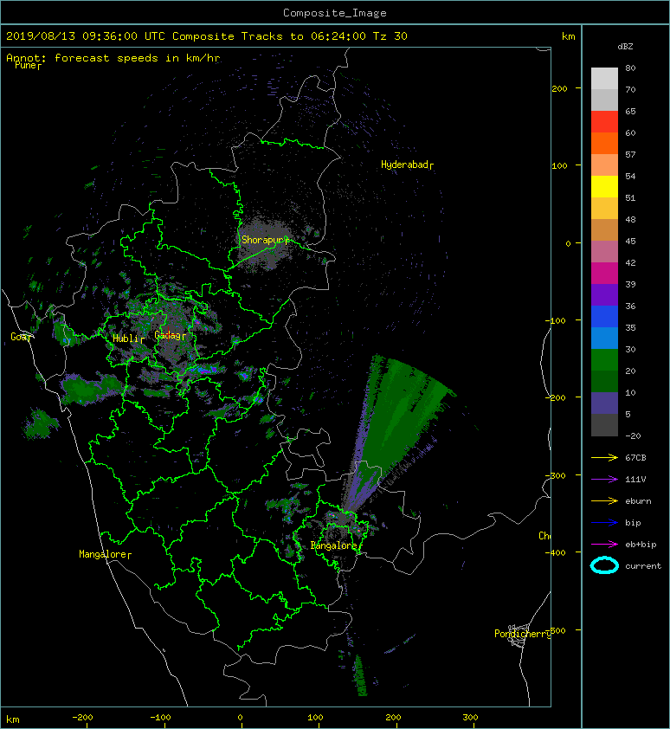The width and height of the screenshot is (670, 729).
Task: Click the cyan current ellipse legend icon
Action: 604,566
